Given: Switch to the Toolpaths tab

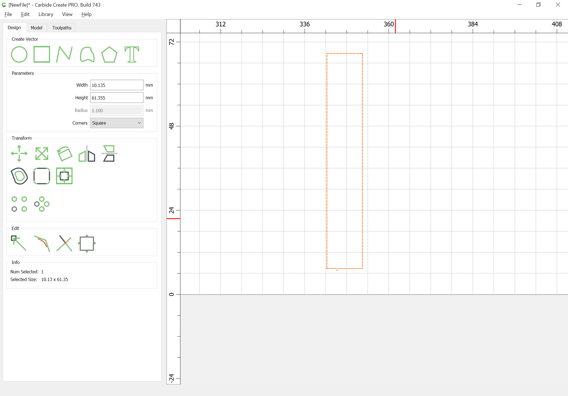Looking at the screenshot, I should [x=62, y=28].
